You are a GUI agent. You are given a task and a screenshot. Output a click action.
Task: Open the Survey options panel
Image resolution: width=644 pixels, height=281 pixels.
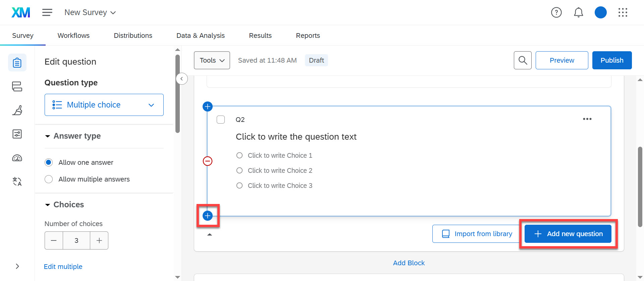point(17,134)
